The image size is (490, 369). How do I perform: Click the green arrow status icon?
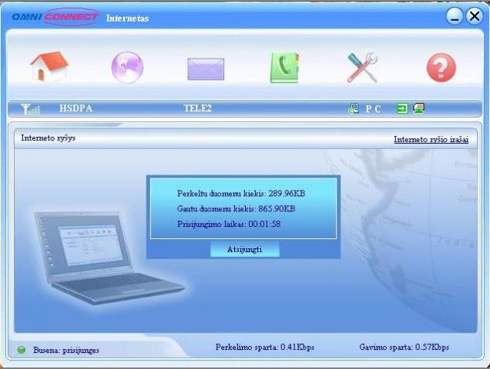(x=402, y=108)
